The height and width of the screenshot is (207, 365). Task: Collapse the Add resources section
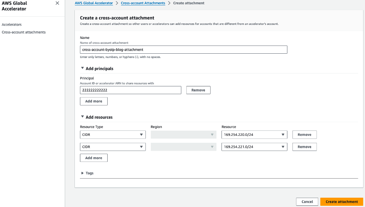click(x=82, y=117)
